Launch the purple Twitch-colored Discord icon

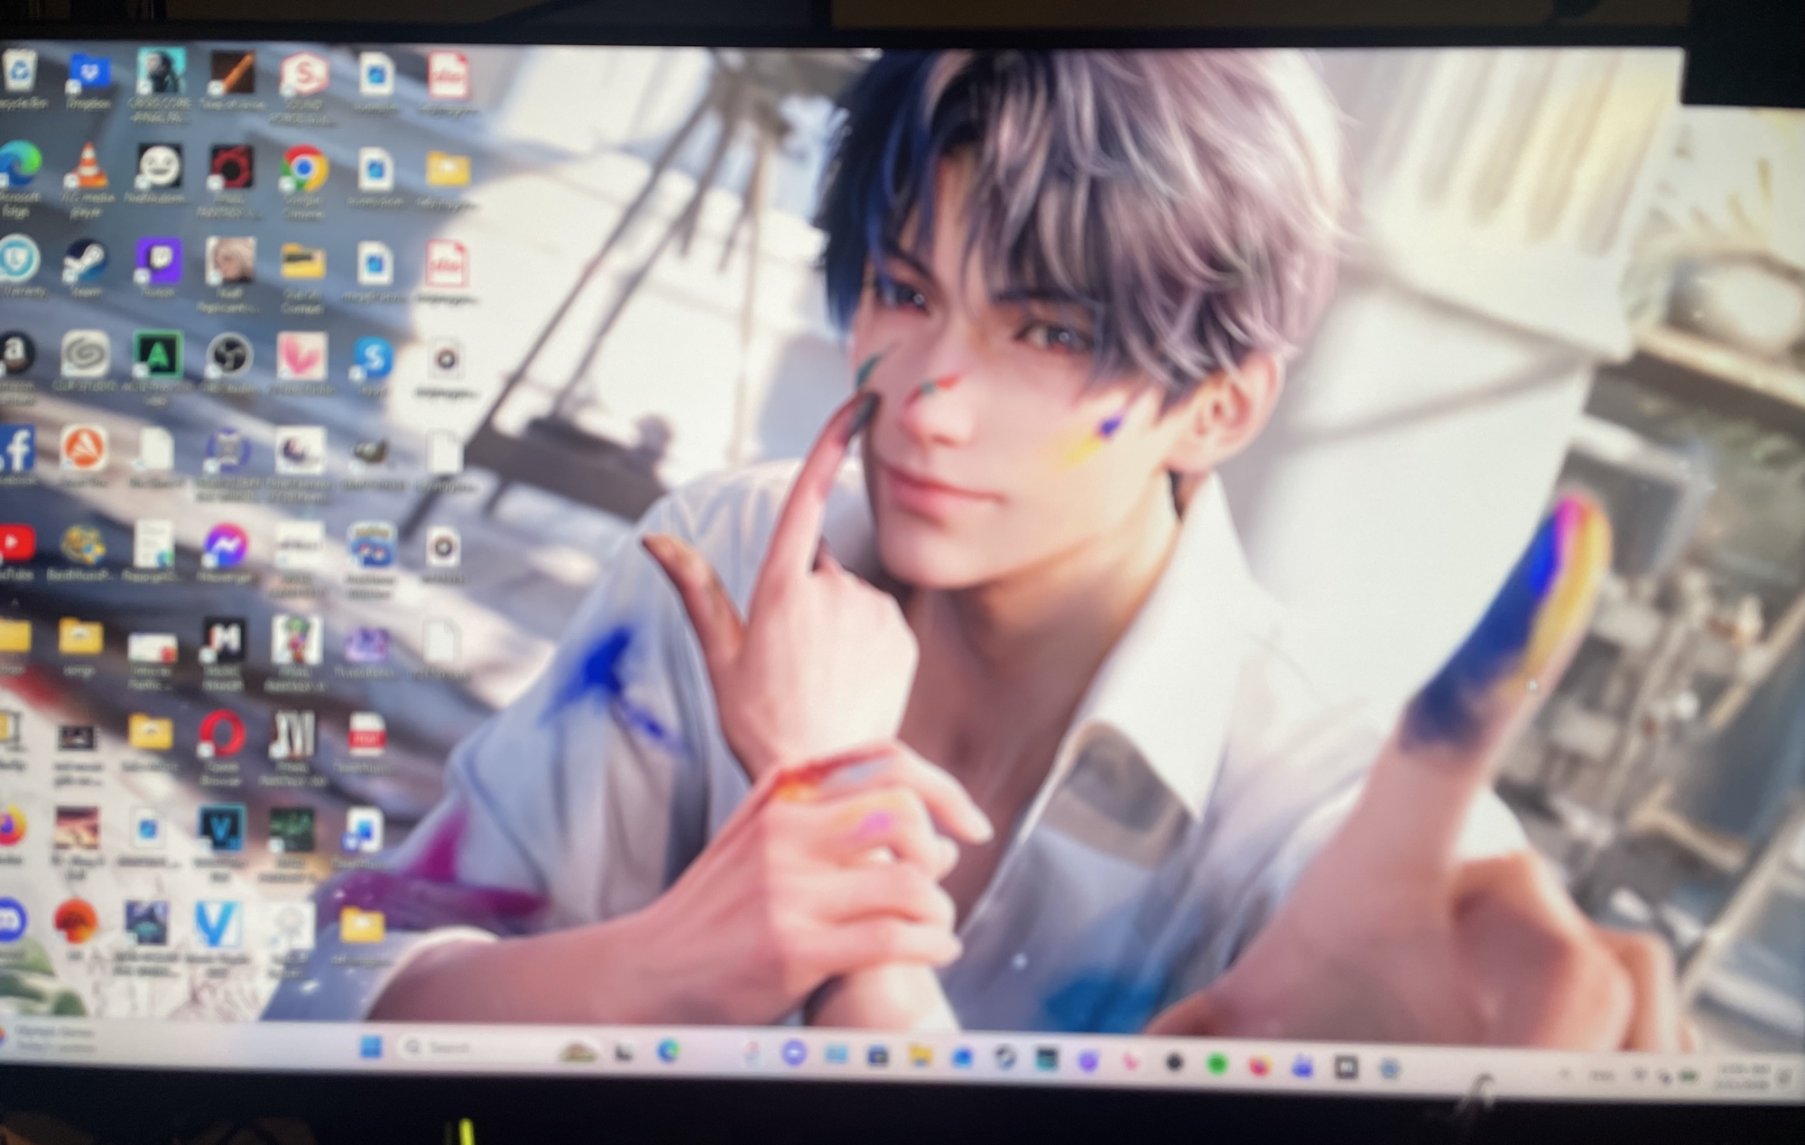coord(13,920)
